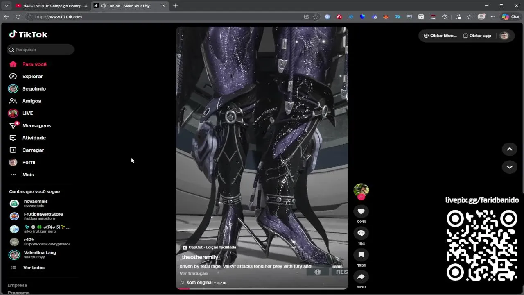Click Ver tradução under the caption

click(x=194, y=273)
